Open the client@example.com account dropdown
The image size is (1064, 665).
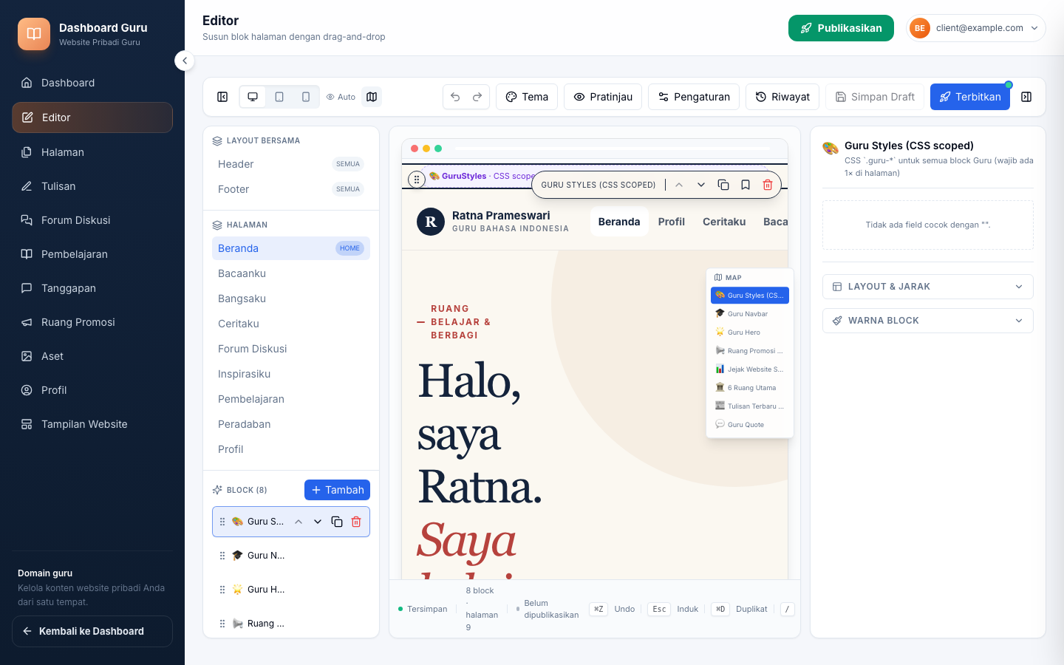click(x=975, y=28)
